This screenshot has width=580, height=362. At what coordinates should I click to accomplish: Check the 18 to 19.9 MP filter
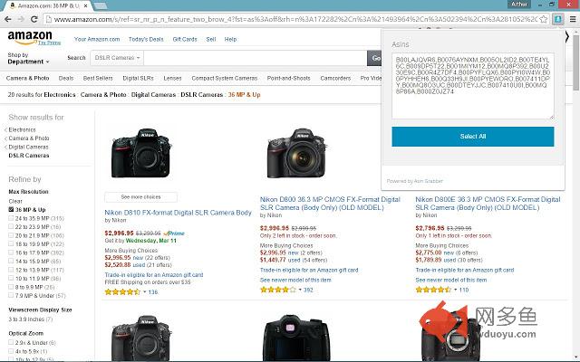click(x=11, y=243)
